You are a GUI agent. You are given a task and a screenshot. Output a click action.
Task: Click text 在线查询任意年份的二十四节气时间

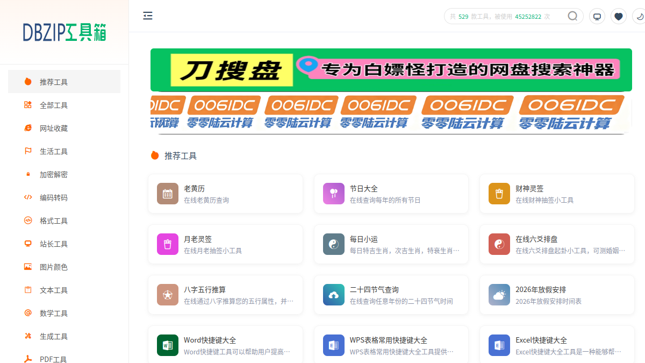coord(402,301)
